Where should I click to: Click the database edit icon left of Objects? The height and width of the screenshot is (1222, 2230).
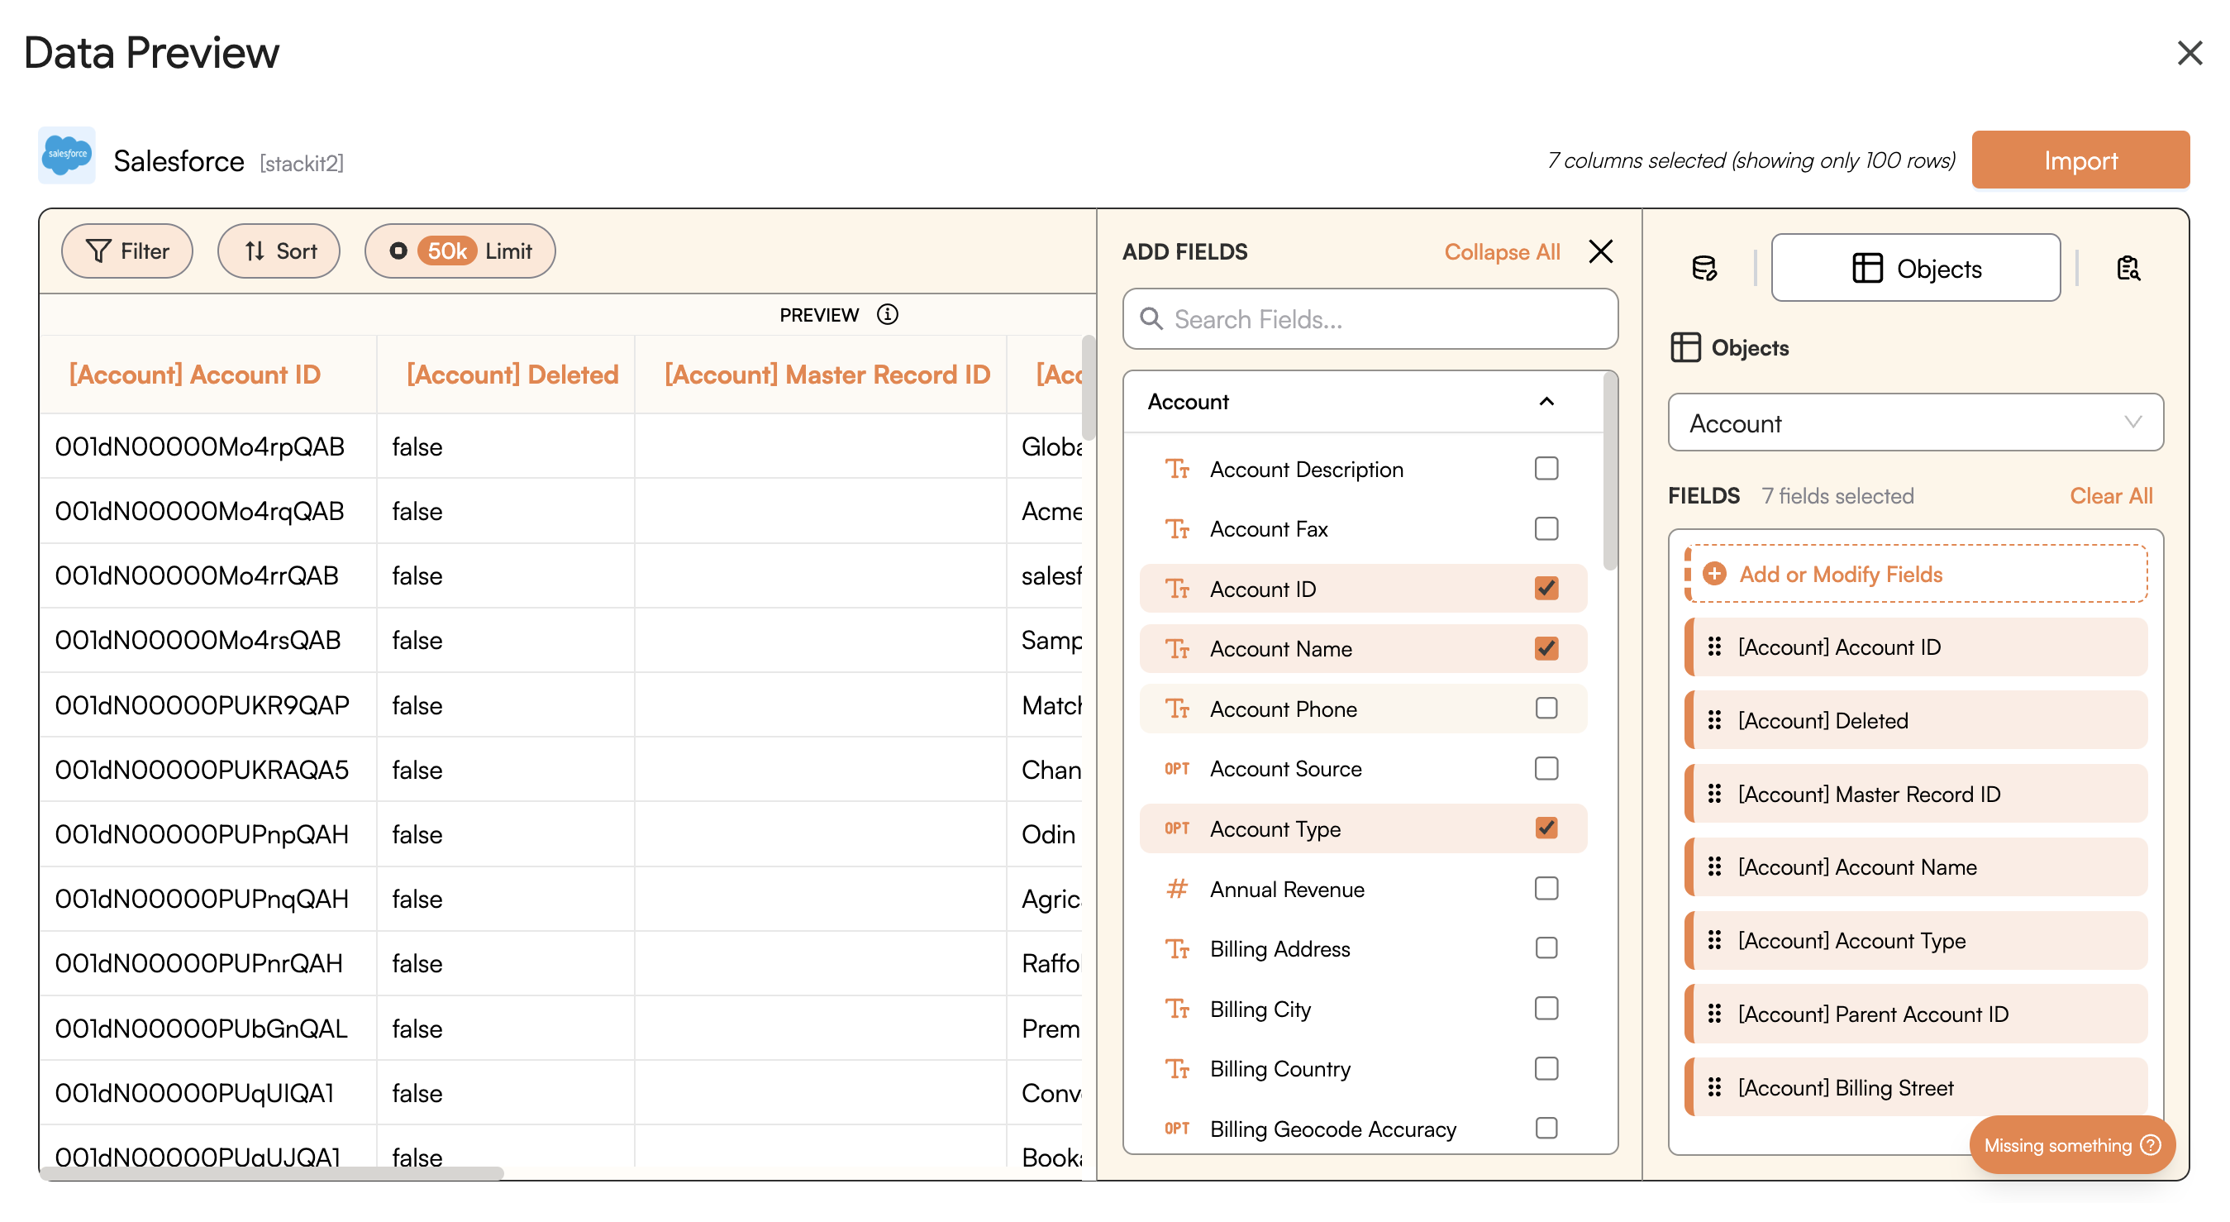pos(1703,269)
